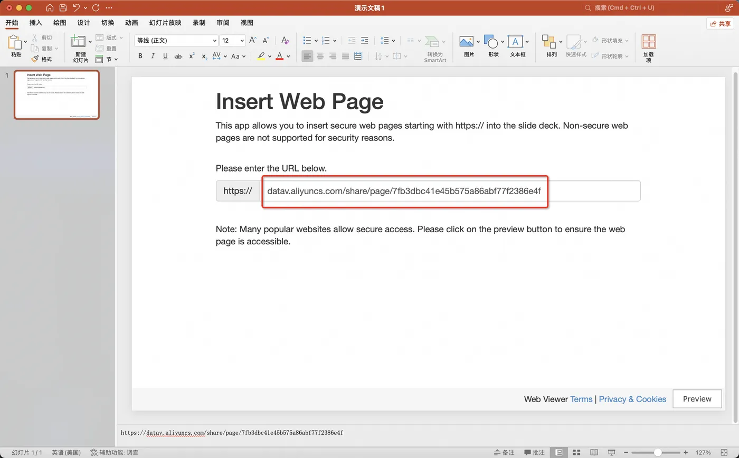Insert a picture using 图片 icon
The image size is (739, 458).
[466, 42]
